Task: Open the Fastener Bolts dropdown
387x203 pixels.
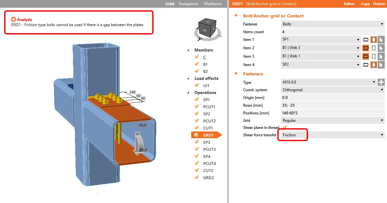Action: tap(333, 24)
